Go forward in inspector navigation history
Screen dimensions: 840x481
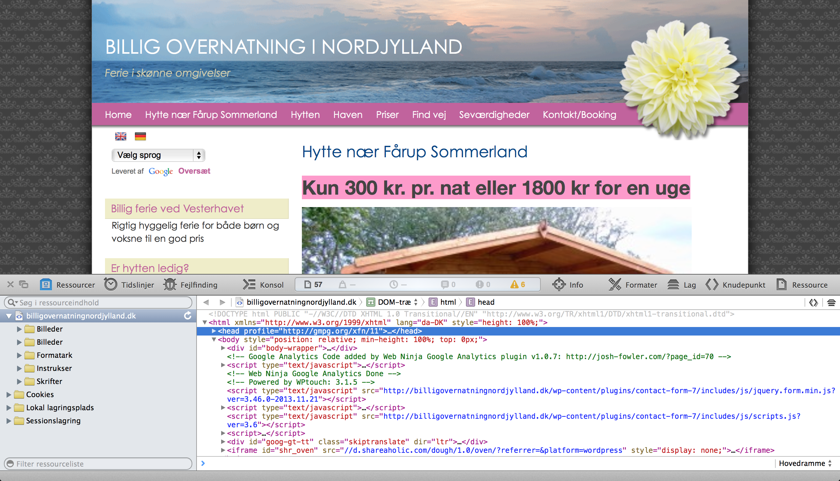222,302
